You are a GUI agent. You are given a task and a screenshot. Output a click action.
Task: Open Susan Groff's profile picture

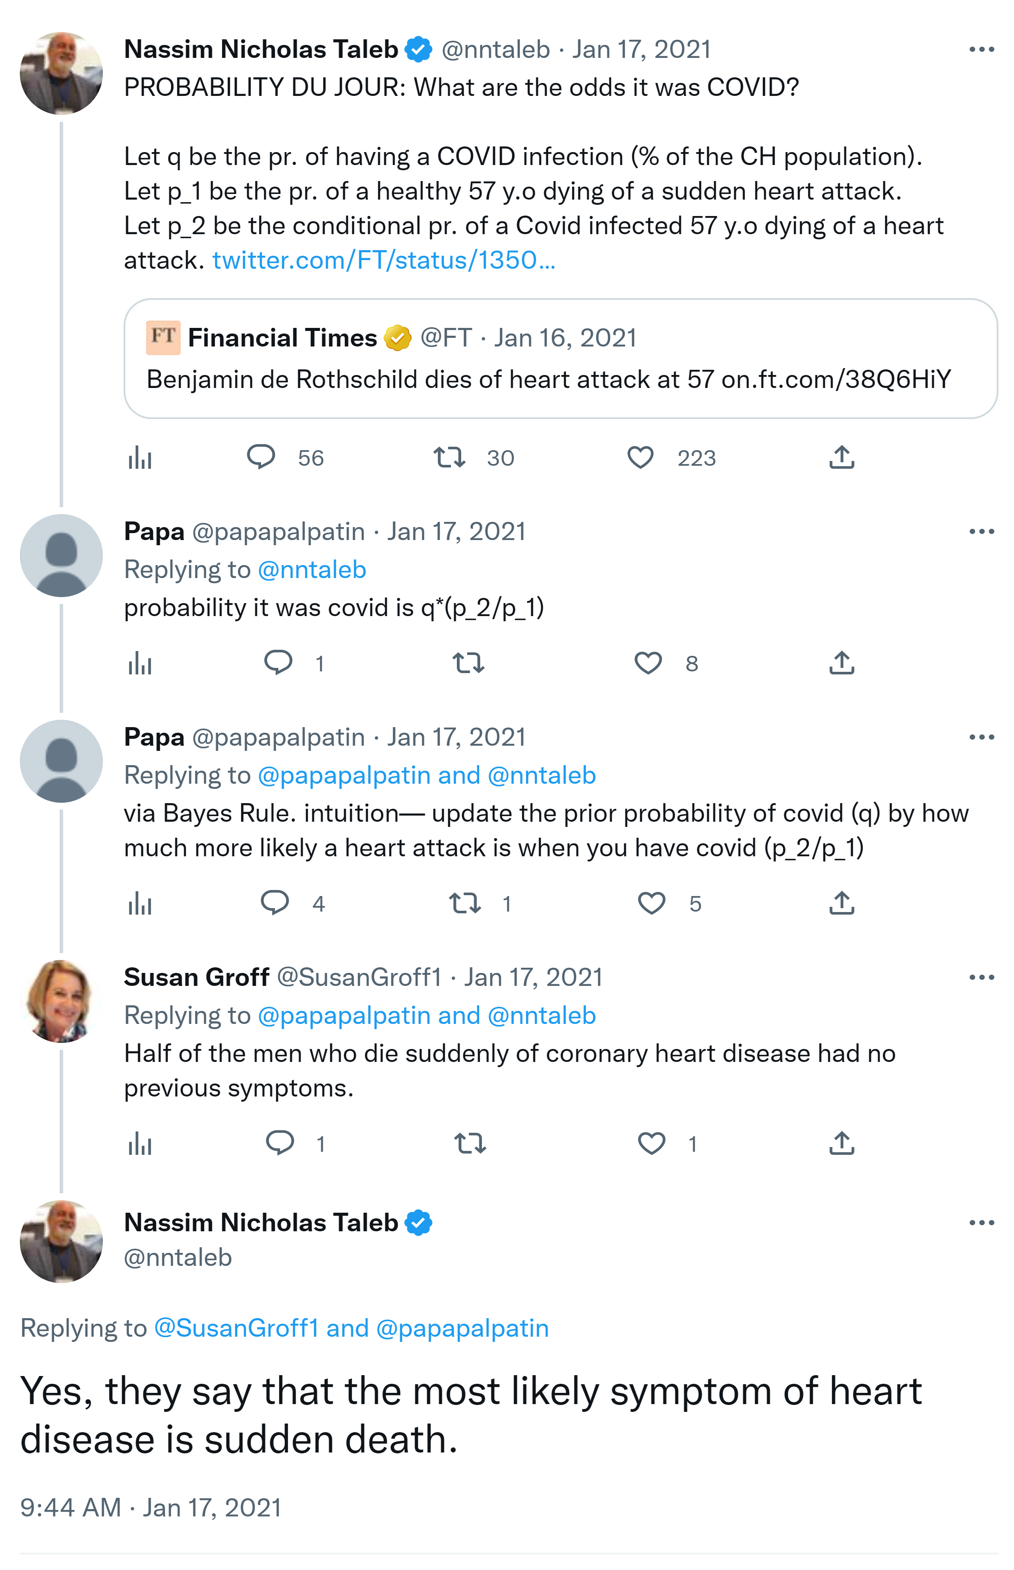61,1001
